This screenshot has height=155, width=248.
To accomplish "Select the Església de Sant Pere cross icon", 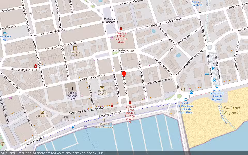I will tap(72, 88).
